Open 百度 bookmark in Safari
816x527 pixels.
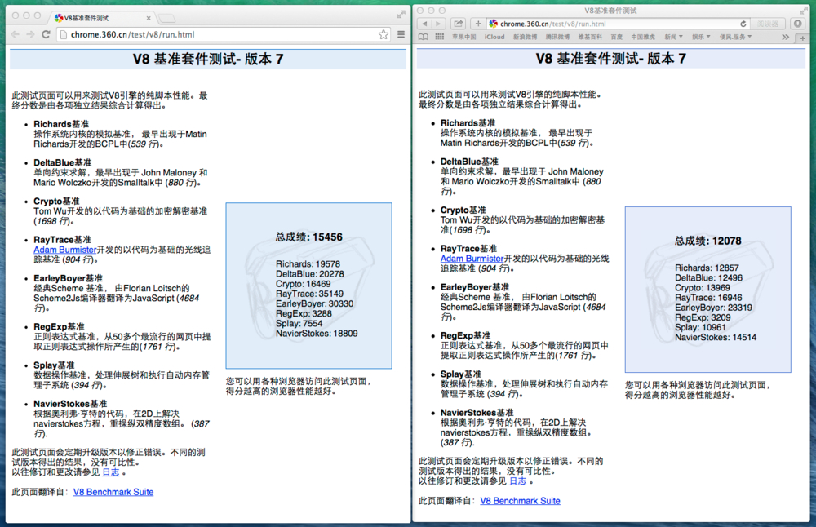(617, 37)
